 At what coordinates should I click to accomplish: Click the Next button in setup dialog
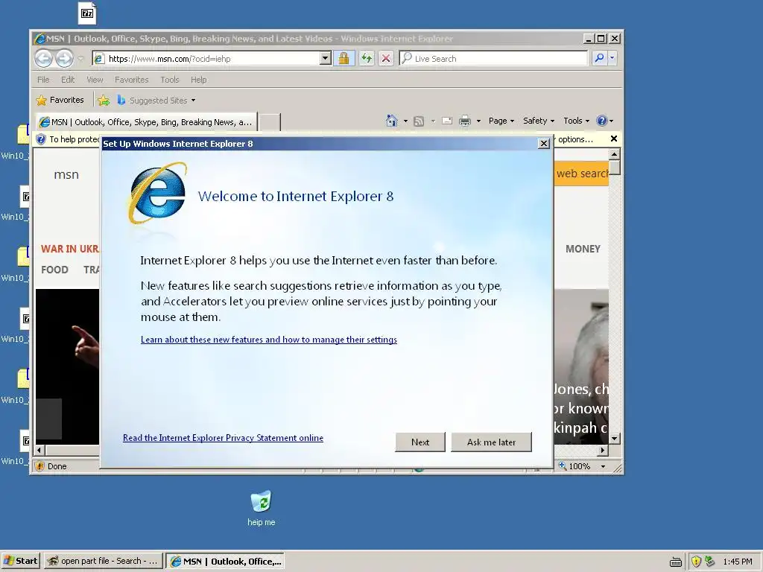click(420, 442)
